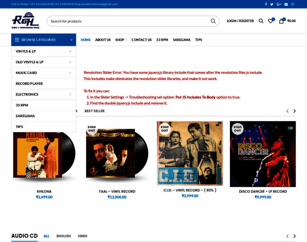This screenshot has width=307, height=242.
Task: Select the All tab under Audio CD
Action: point(46,236)
